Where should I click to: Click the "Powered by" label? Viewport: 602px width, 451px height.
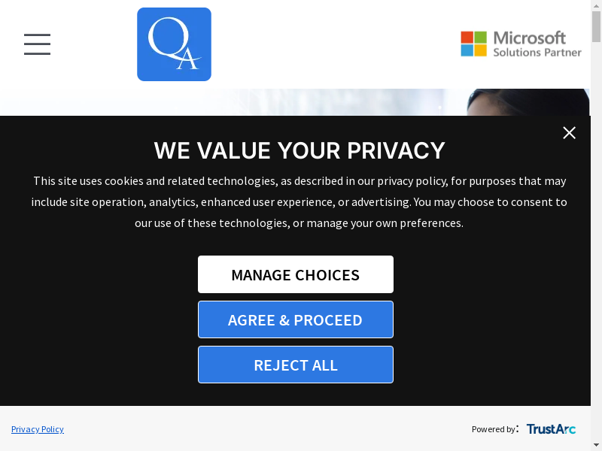pos(494,429)
